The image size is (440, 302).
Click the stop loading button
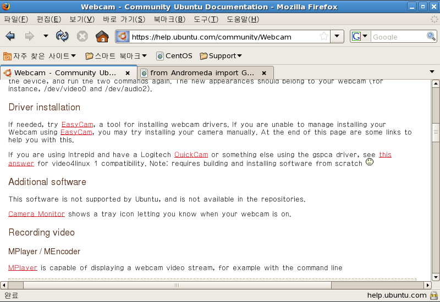click(x=82, y=36)
